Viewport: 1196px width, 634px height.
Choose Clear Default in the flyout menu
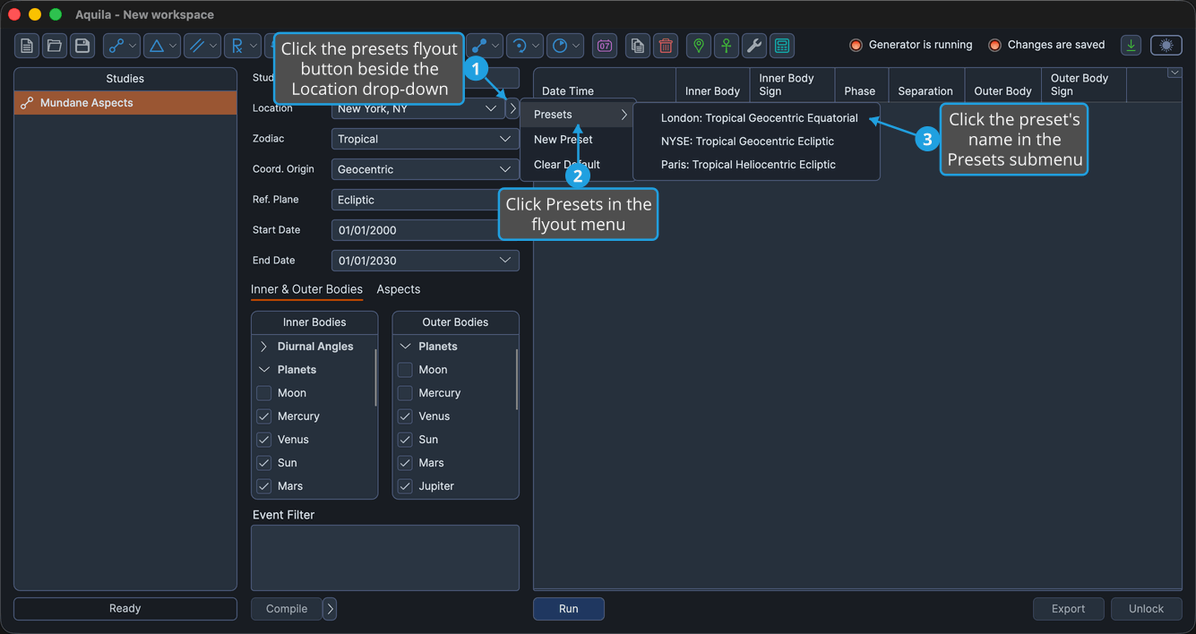pos(578,165)
